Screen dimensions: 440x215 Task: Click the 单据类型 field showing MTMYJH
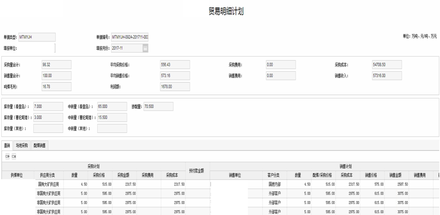pyautogui.click(x=37, y=37)
